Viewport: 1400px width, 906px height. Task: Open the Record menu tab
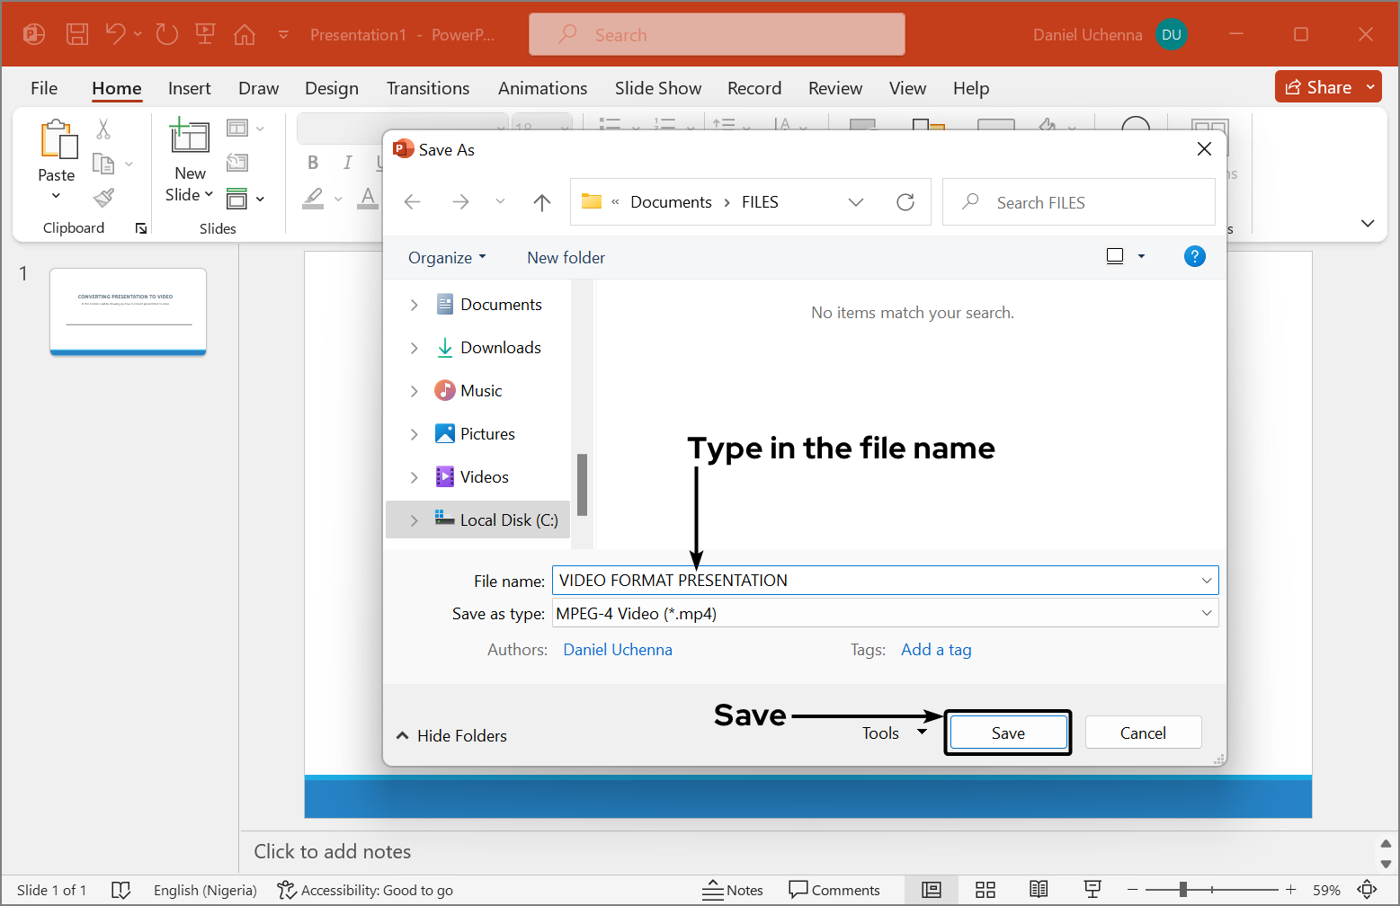754,88
